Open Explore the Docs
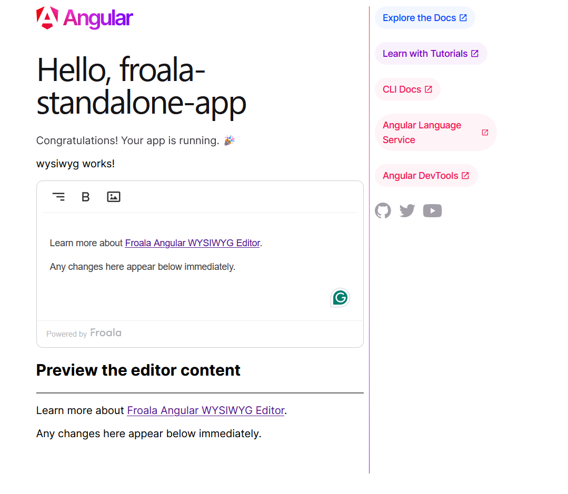568x494 pixels. coord(425,17)
